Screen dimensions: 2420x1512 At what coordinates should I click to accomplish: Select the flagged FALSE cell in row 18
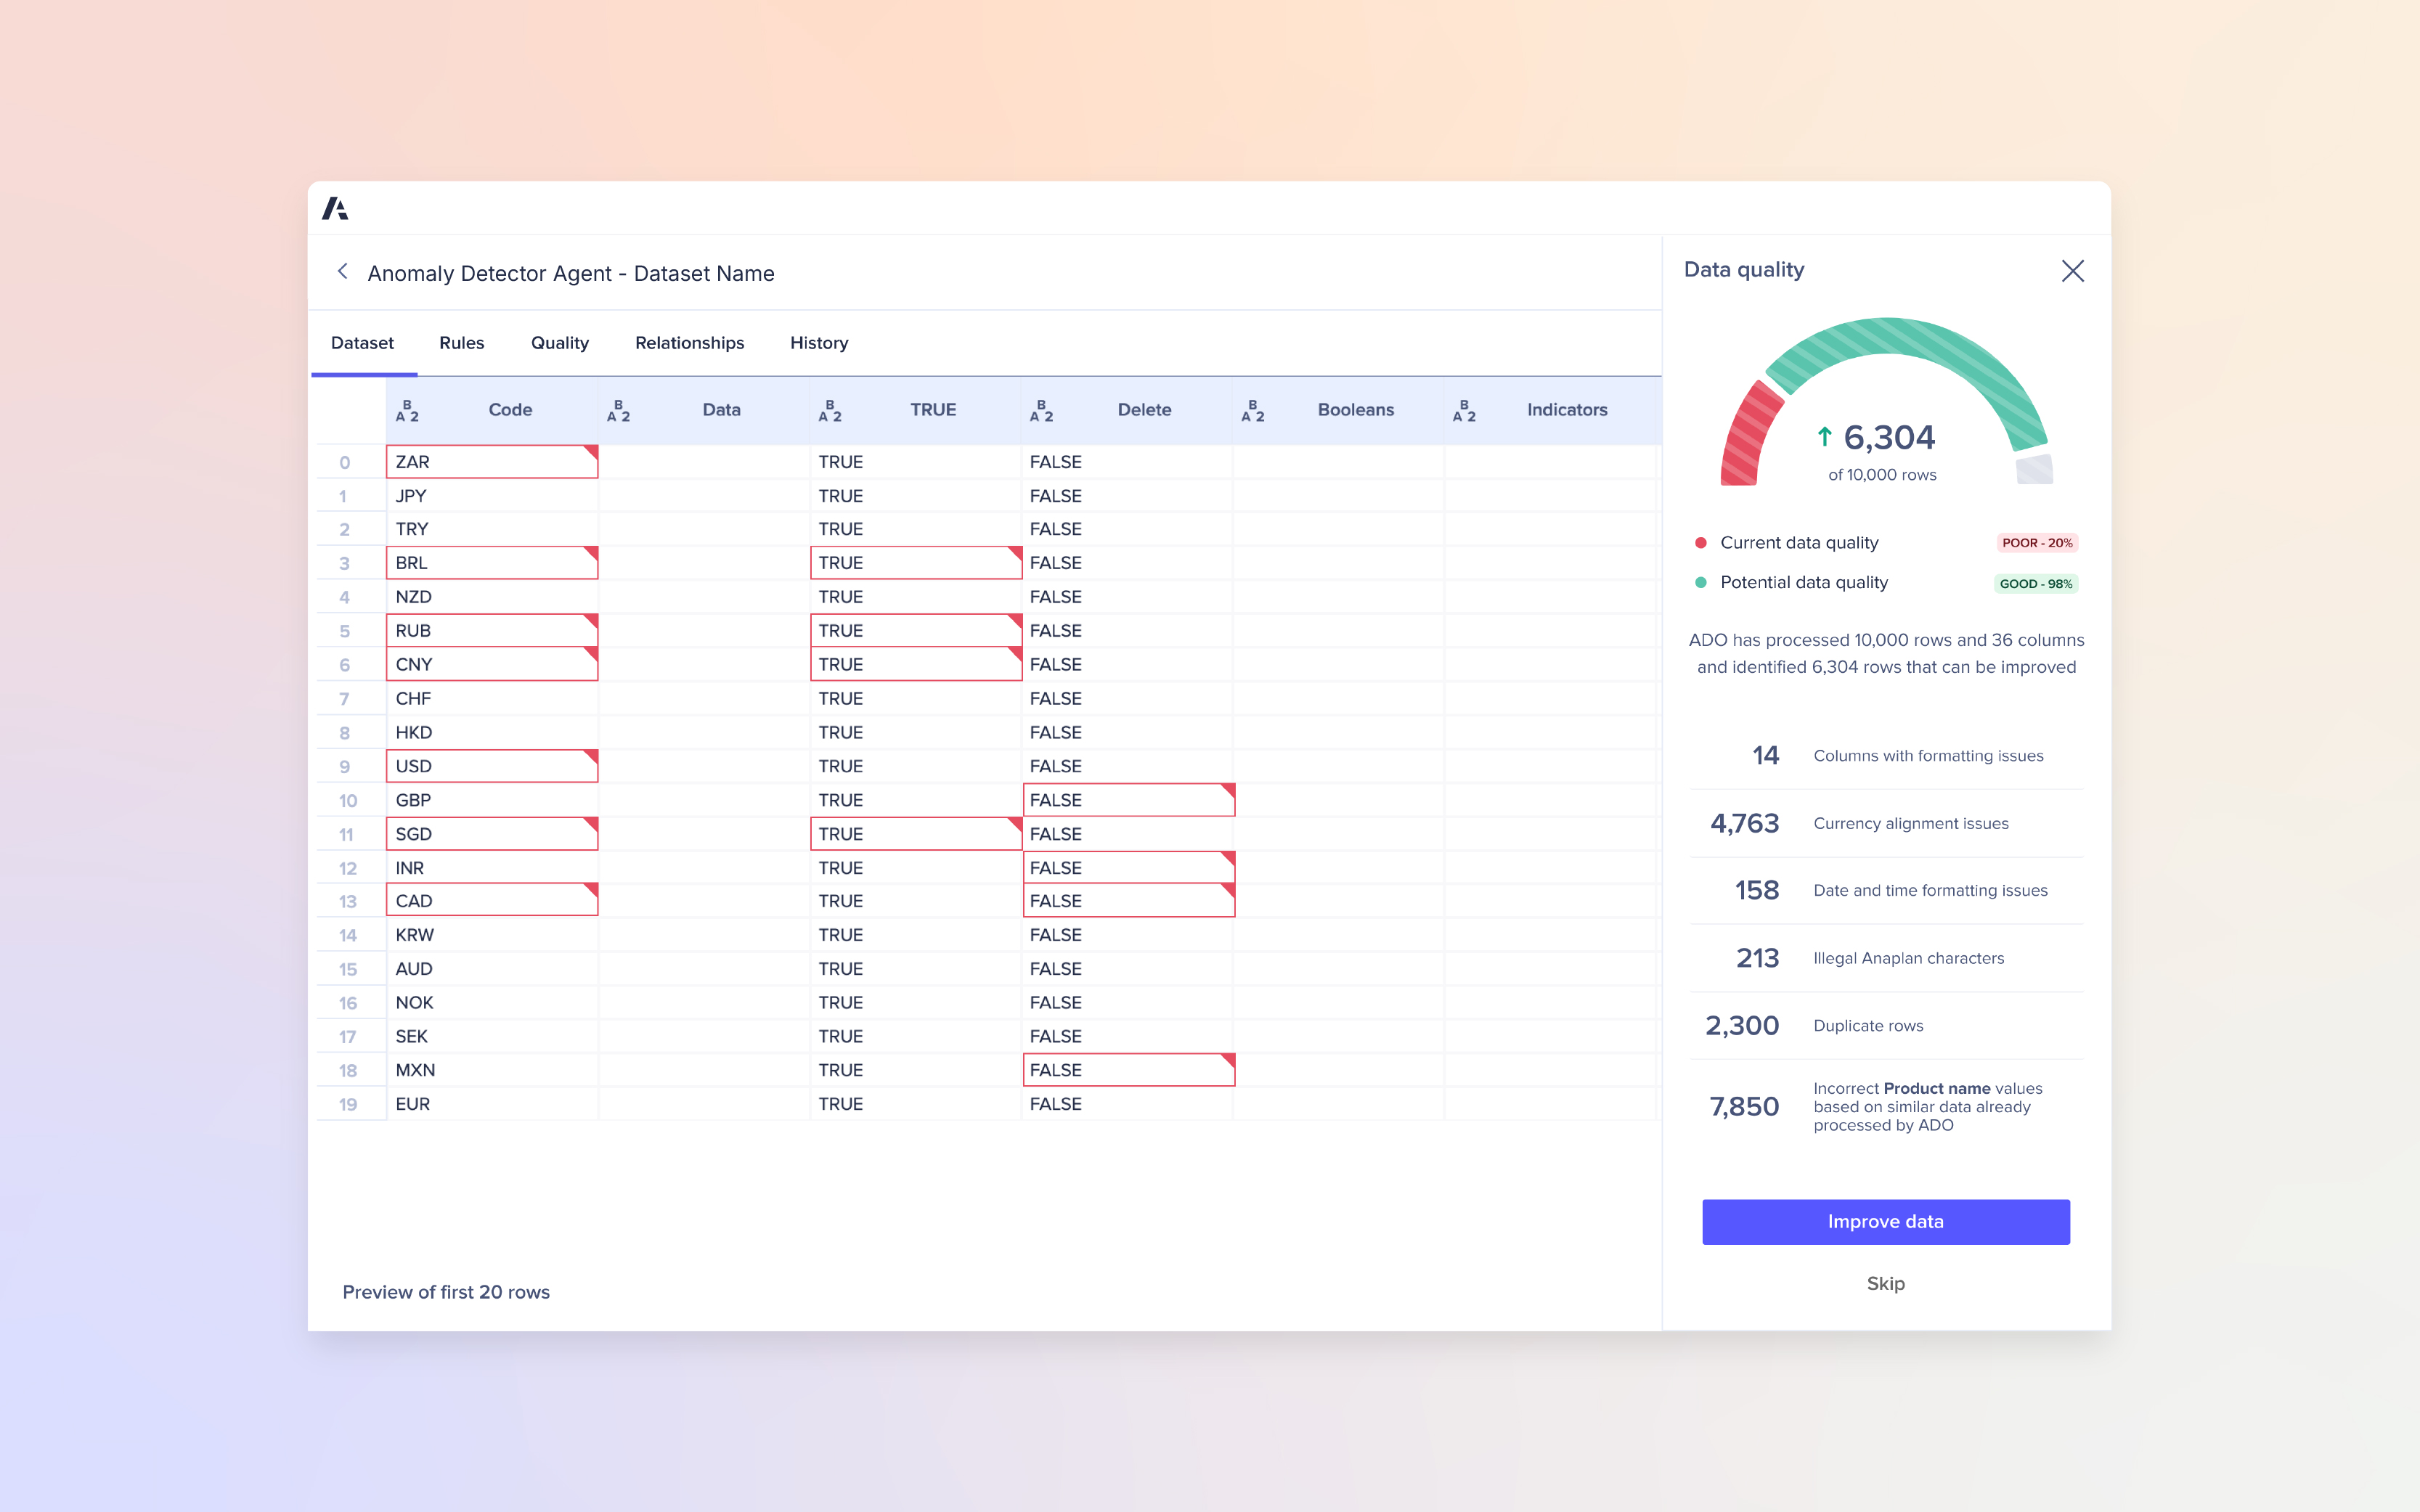[x=1128, y=1070]
